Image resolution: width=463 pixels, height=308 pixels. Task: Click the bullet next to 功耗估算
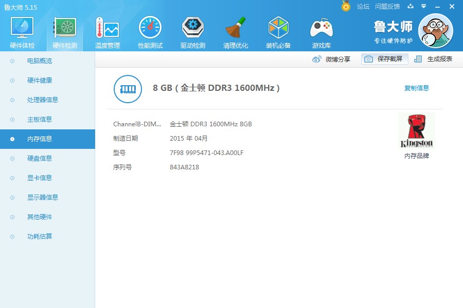click(x=12, y=236)
